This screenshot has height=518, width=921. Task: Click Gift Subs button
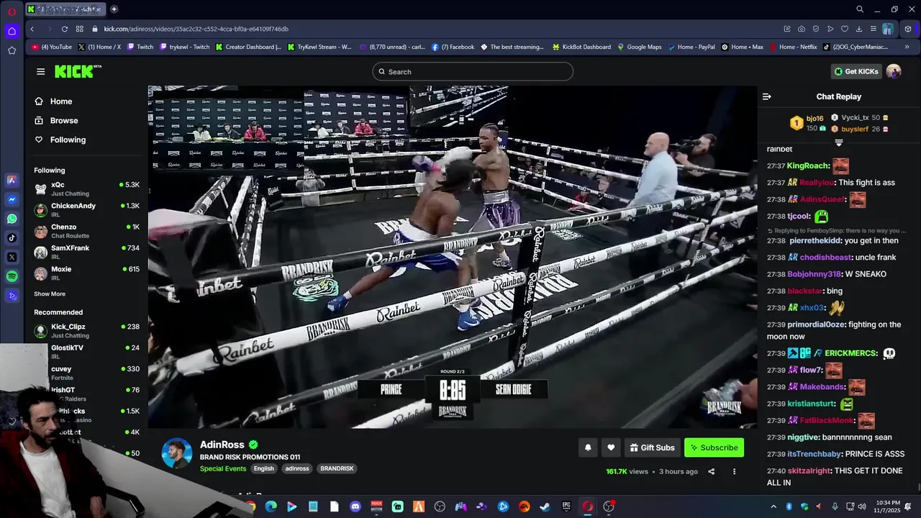[653, 447]
